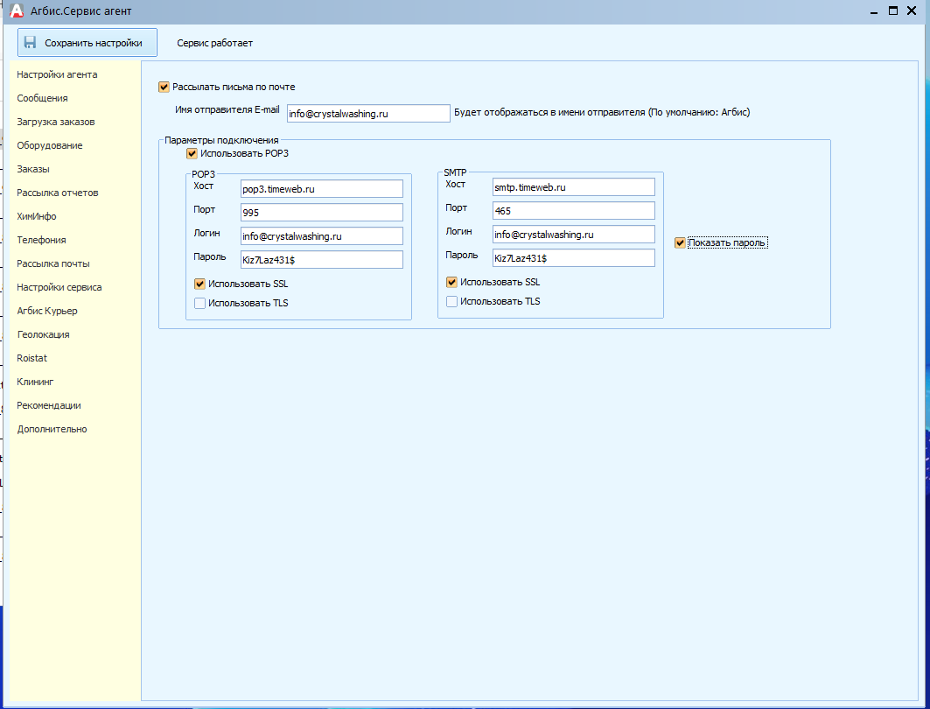
Task: Open Настройки агента section
Action: (57, 74)
